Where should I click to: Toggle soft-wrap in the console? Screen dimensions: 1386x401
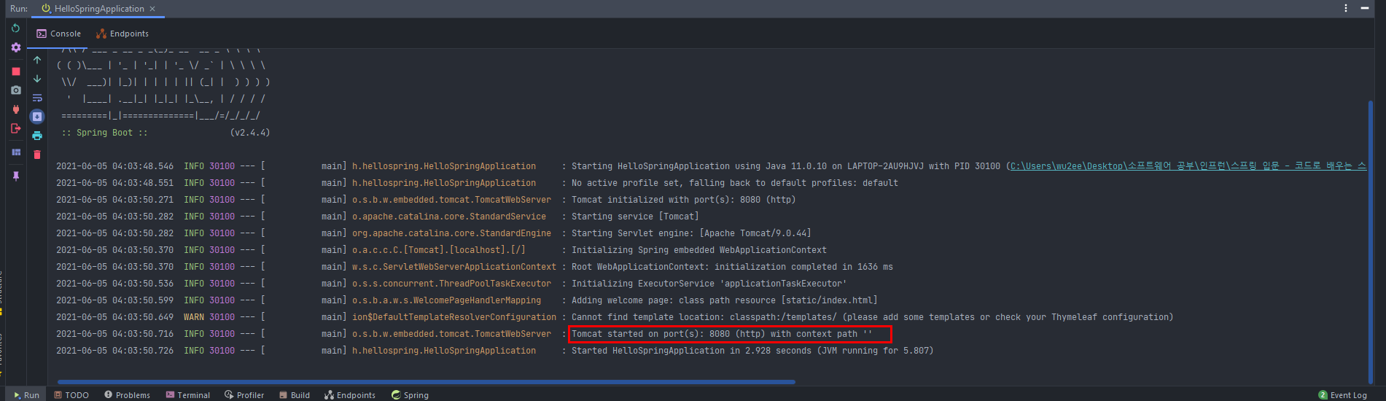coord(37,98)
